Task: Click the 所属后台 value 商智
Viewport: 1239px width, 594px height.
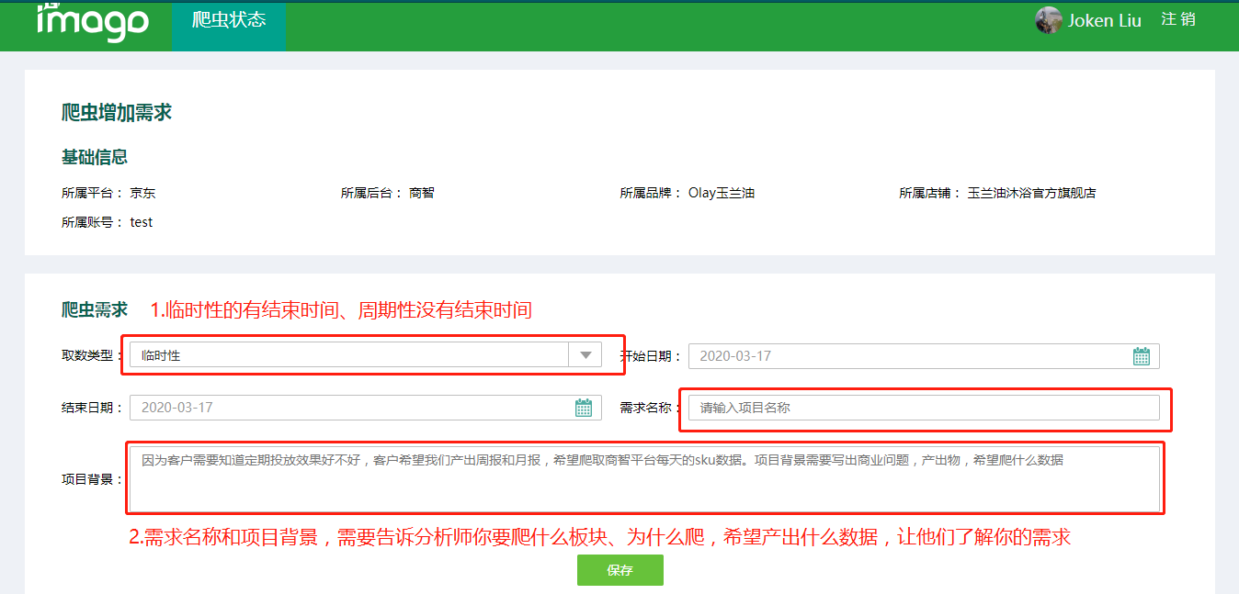Action: point(422,193)
